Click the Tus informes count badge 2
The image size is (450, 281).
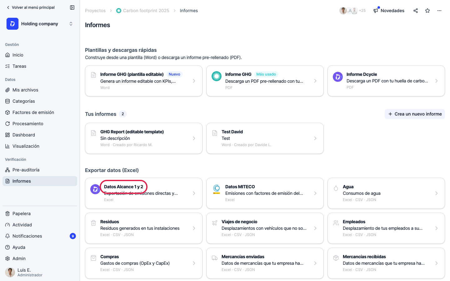click(123, 114)
